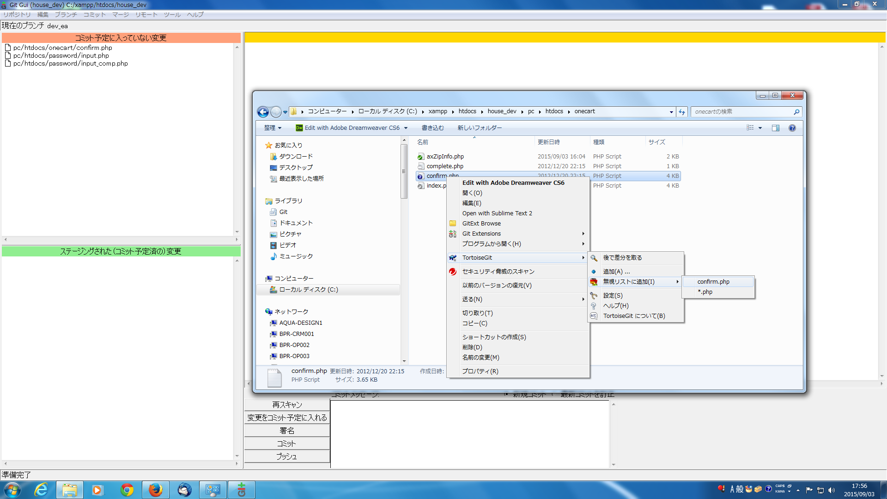The image size is (887, 499).
Task: Click the refresh icon beside address bar
Action: tap(682, 112)
